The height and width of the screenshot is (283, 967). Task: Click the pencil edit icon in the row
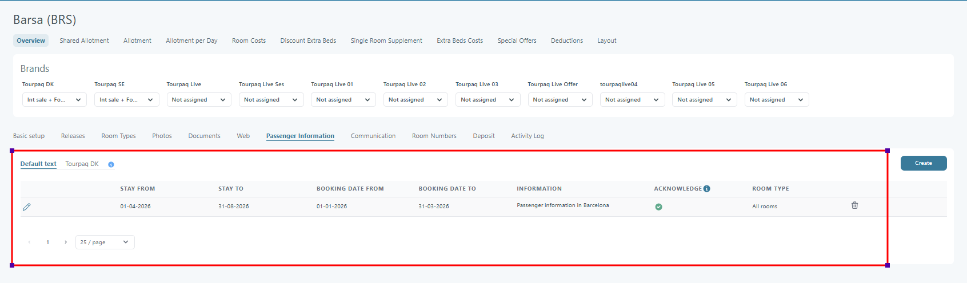(x=26, y=207)
